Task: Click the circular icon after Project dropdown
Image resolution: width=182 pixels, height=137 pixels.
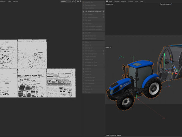Action: pyautogui.click(x=75, y=2)
